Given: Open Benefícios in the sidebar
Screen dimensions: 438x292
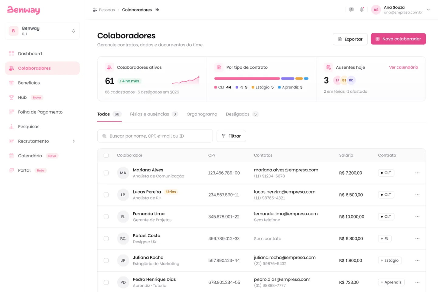Looking at the screenshot, I should coord(42,83).
